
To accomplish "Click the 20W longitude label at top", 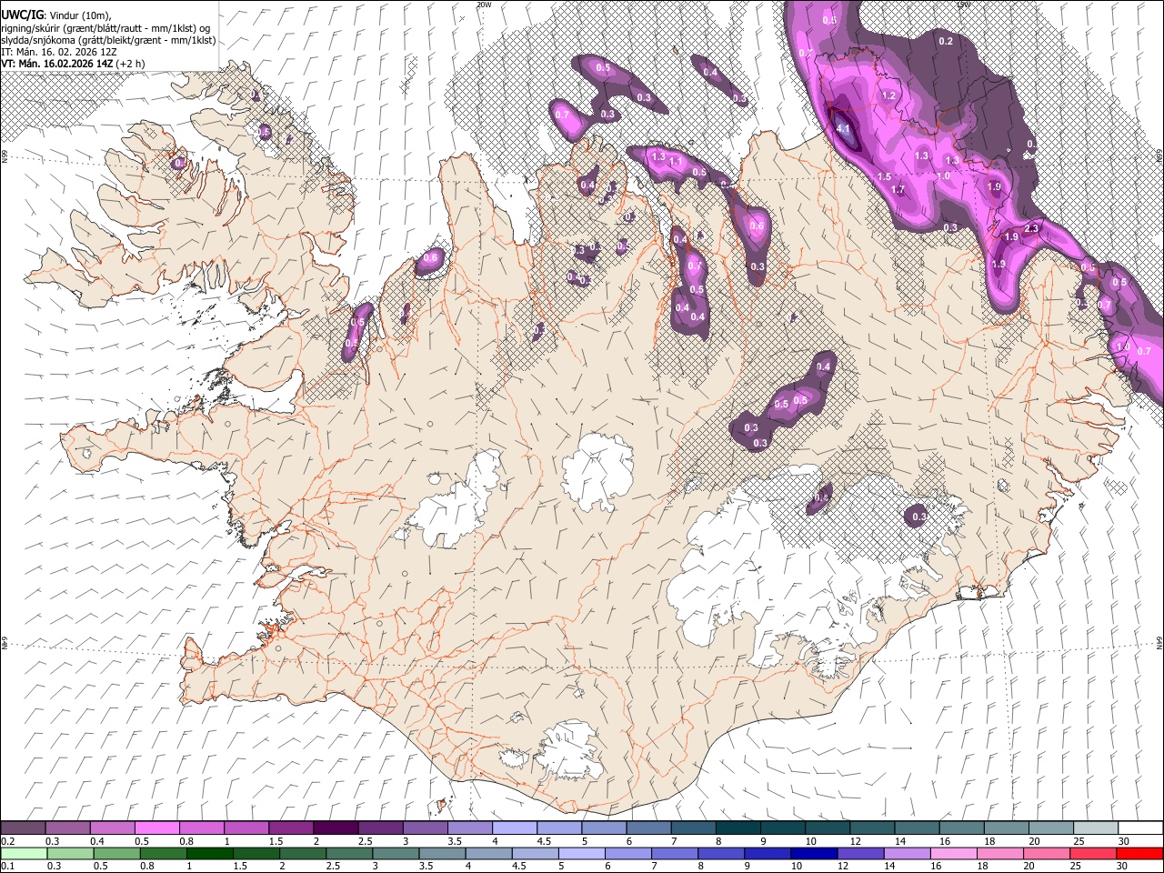I will 484,5.
